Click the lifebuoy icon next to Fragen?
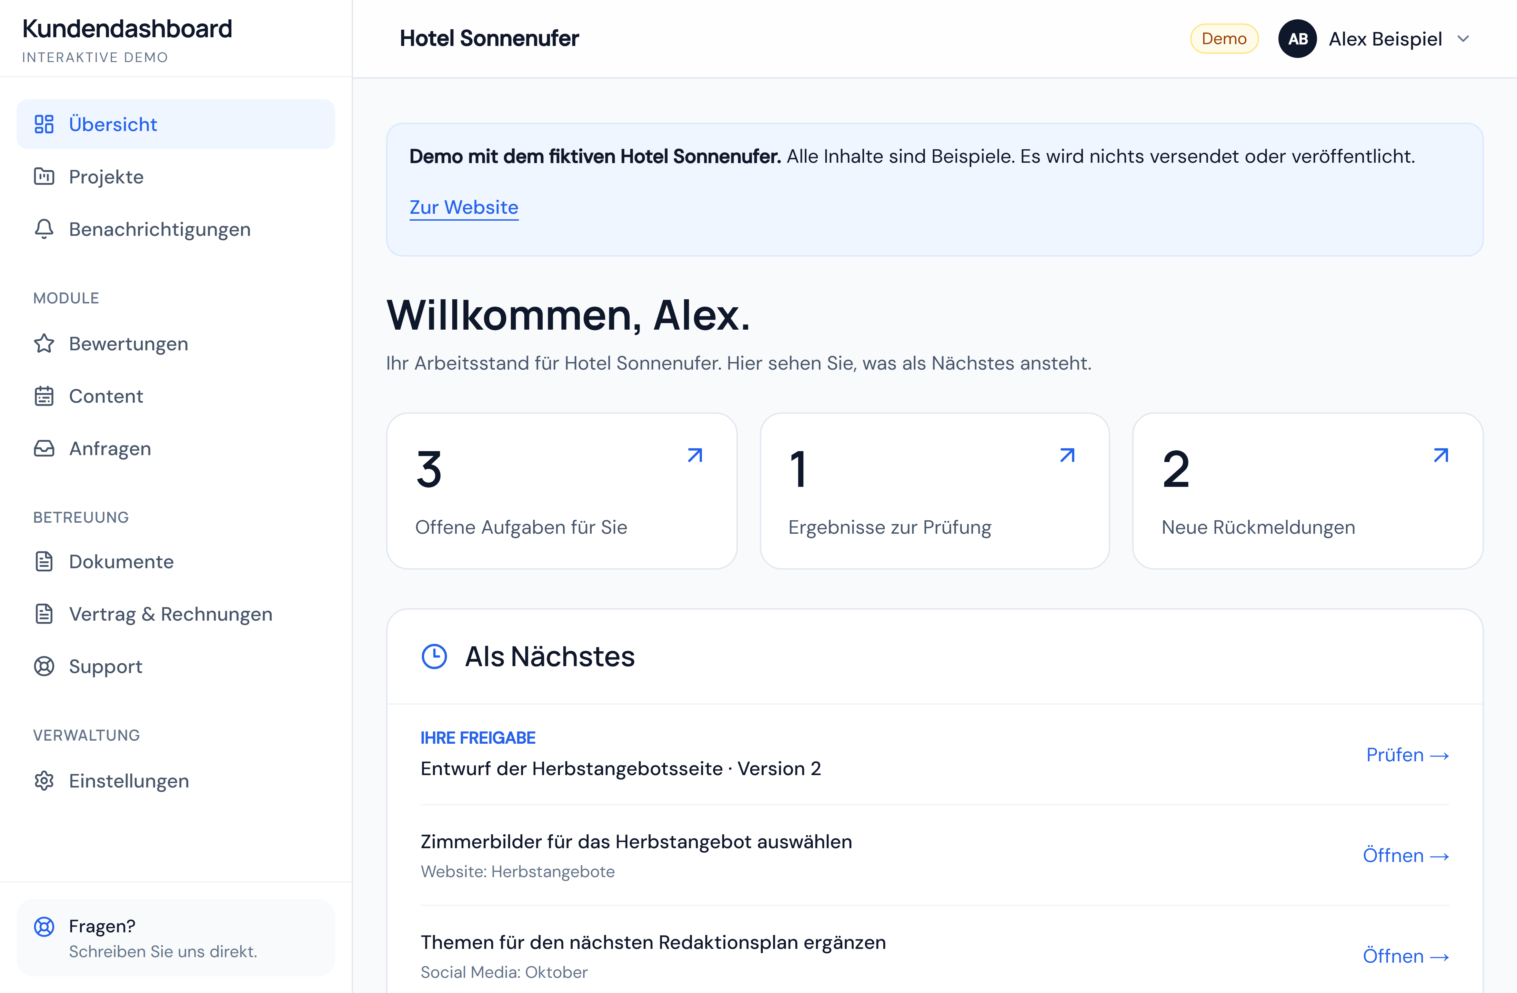 [44, 926]
